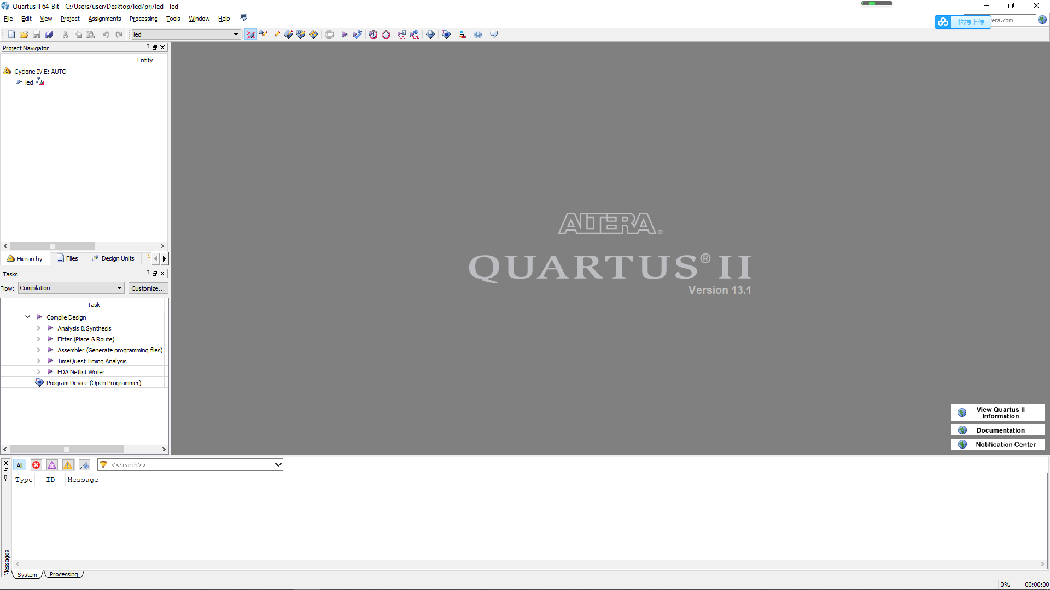Open the Assignments menu

pos(104,19)
